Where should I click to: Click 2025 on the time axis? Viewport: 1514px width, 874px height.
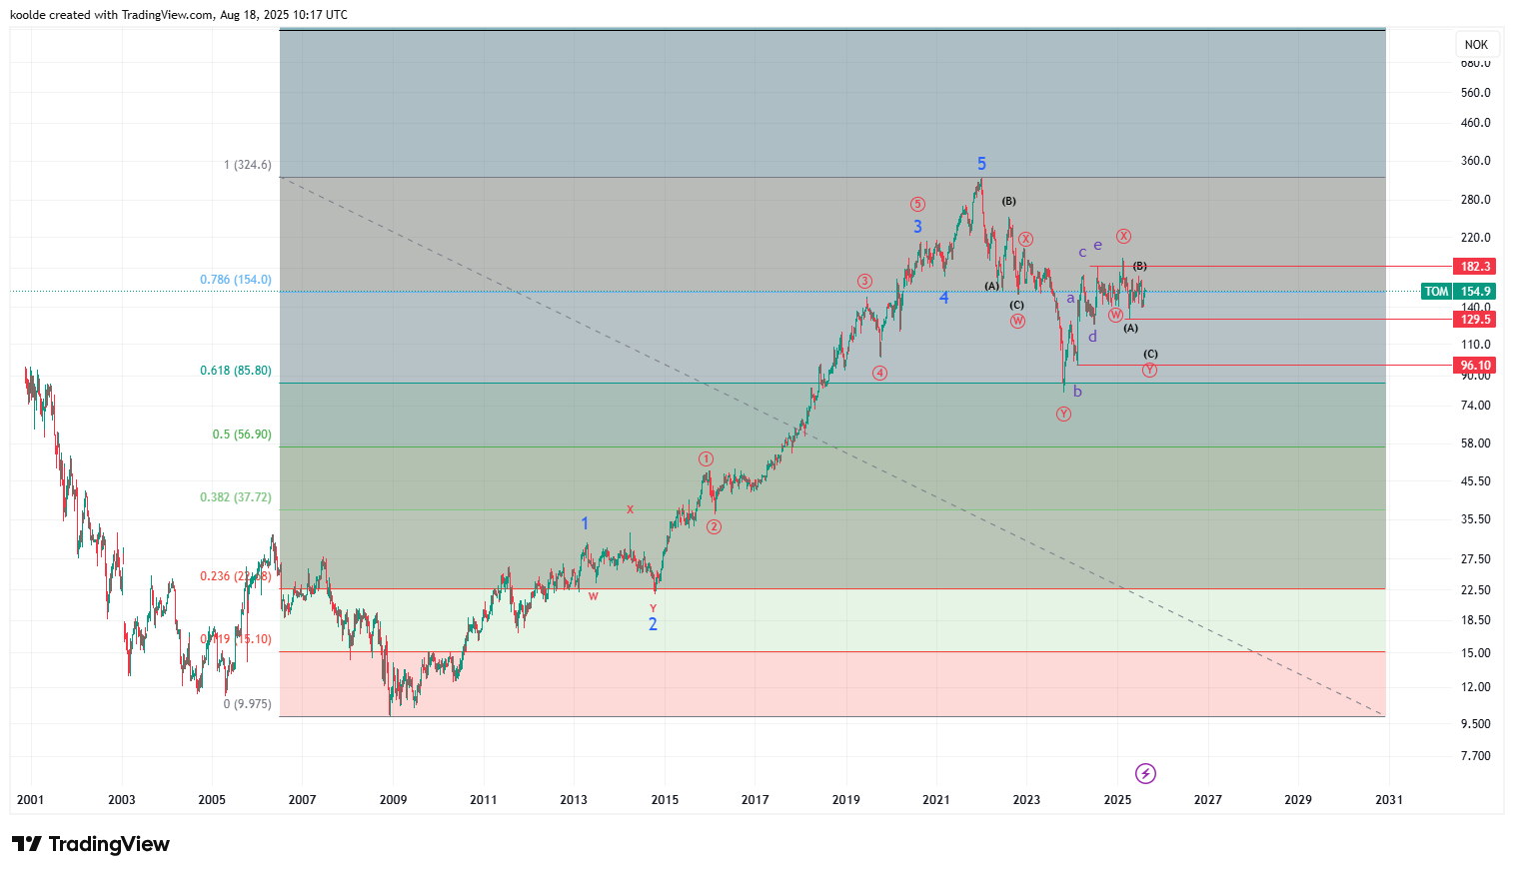point(1117,799)
